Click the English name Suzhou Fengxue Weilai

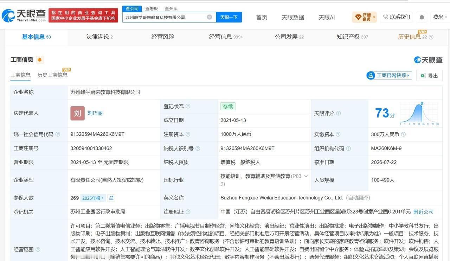tap(282, 198)
